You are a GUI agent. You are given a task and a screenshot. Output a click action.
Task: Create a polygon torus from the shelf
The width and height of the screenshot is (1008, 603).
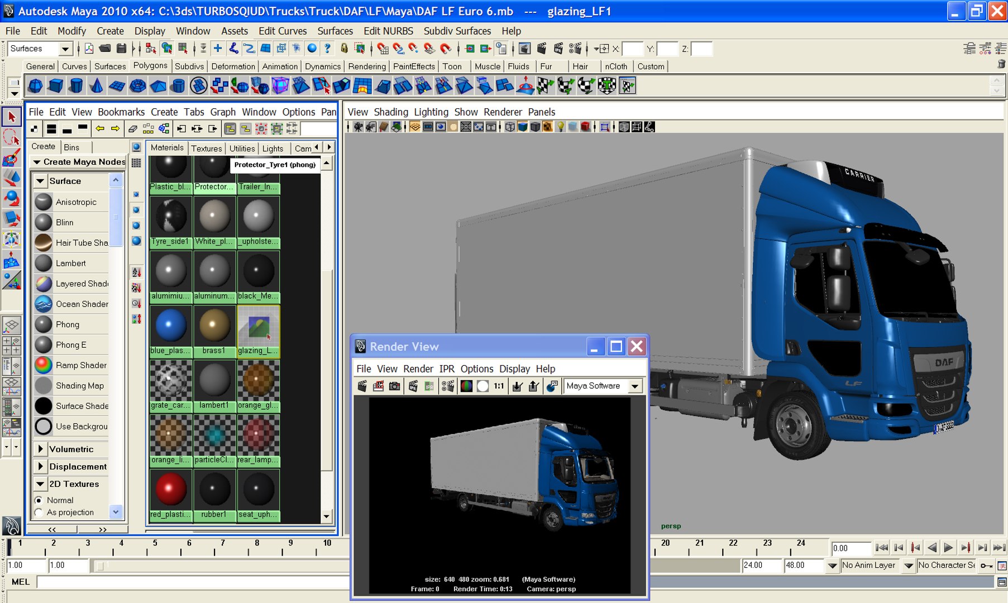click(137, 86)
